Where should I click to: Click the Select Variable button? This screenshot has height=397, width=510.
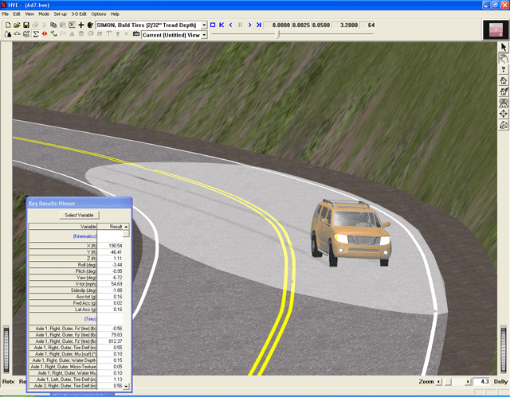coord(78,215)
